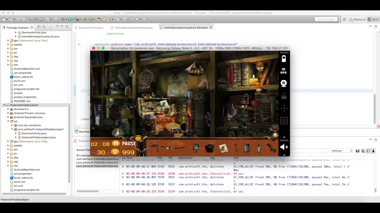Viewport: 380px width, 213px height.
Task: Toggle LogCat scroll lock download arrow
Action: pyautogui.click(x=373, y=151)
